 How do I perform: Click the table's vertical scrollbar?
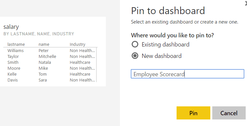[x=96, y=65]
